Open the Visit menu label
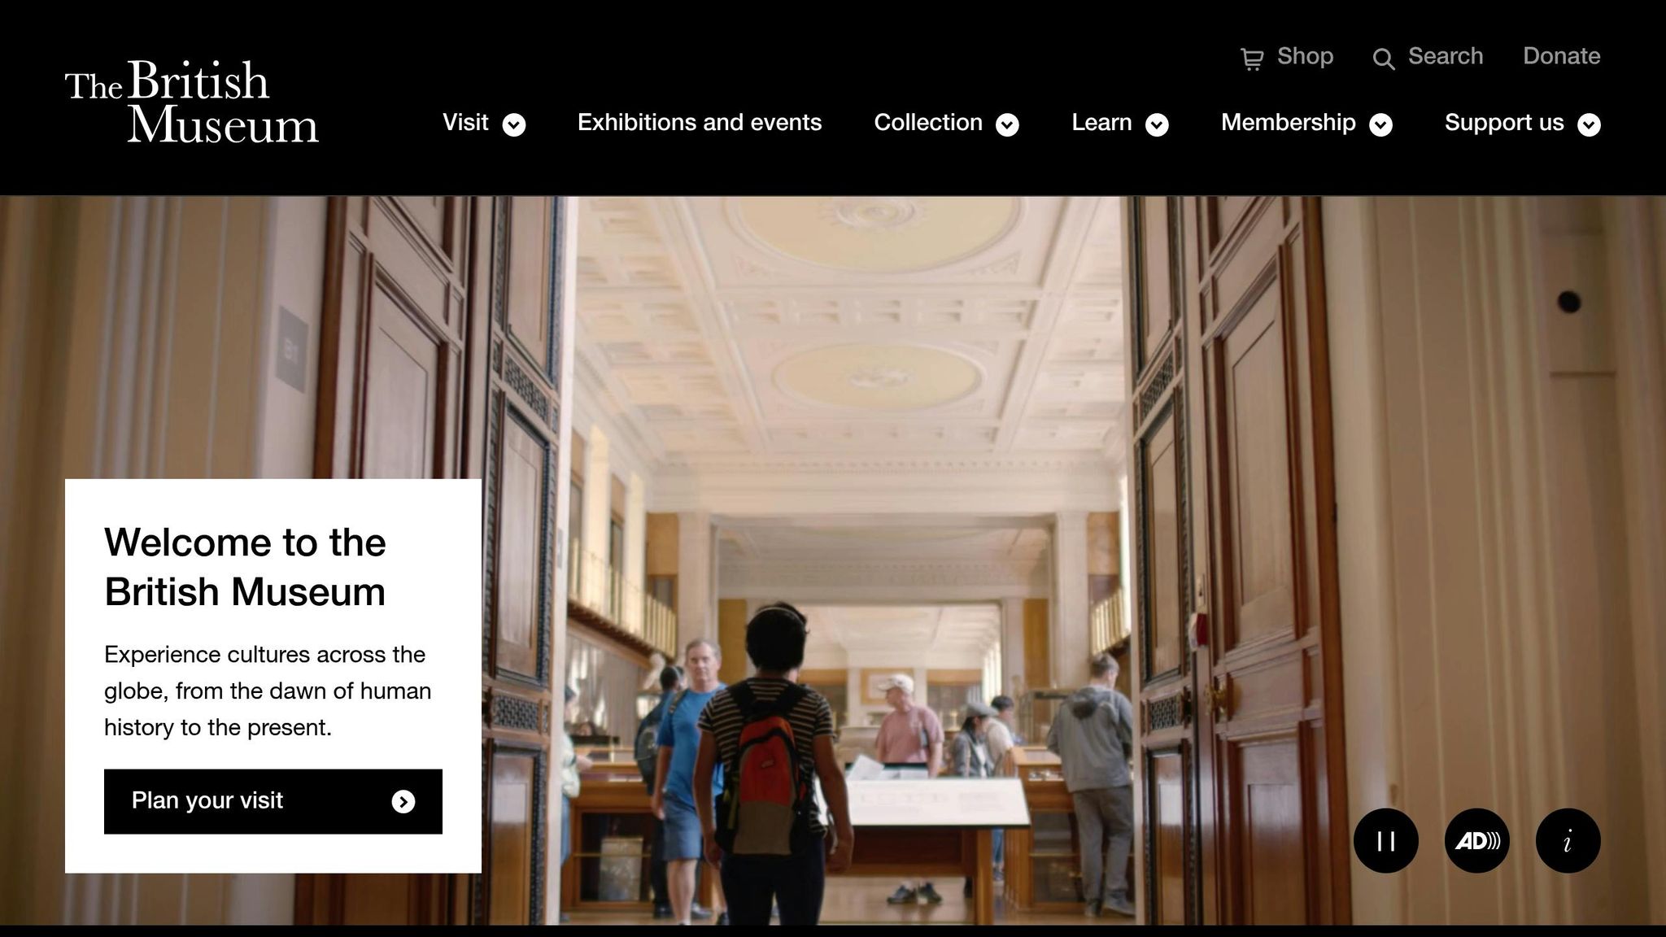Screen dimensions: 1666x937 pyautogui.click(x=465, y=122)
